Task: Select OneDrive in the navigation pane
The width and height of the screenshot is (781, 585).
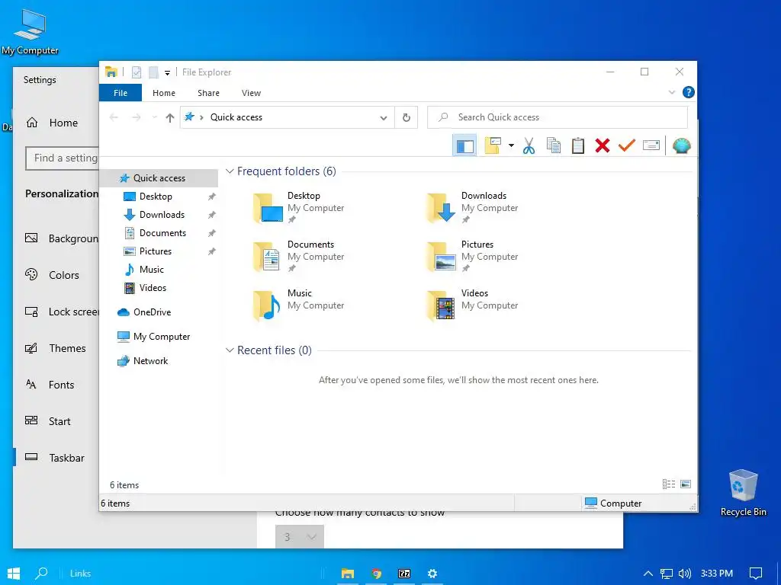Action: click(152, 312)
